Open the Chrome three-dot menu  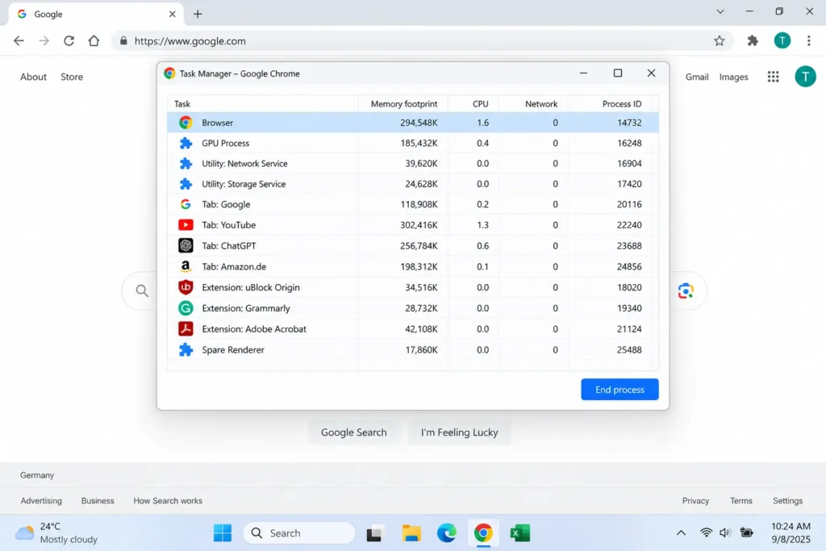tap(808, 40)
